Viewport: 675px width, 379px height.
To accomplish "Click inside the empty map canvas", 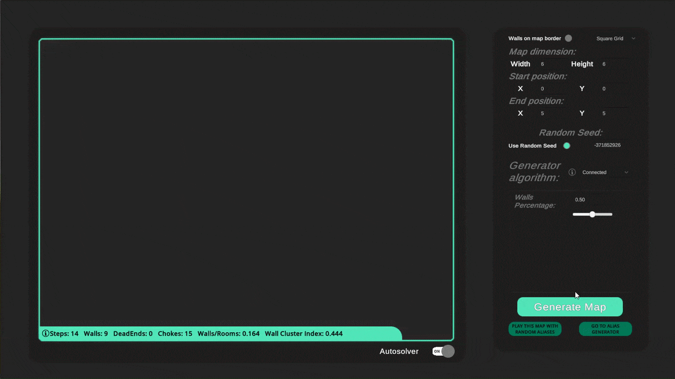I will [x=246, y=179].
